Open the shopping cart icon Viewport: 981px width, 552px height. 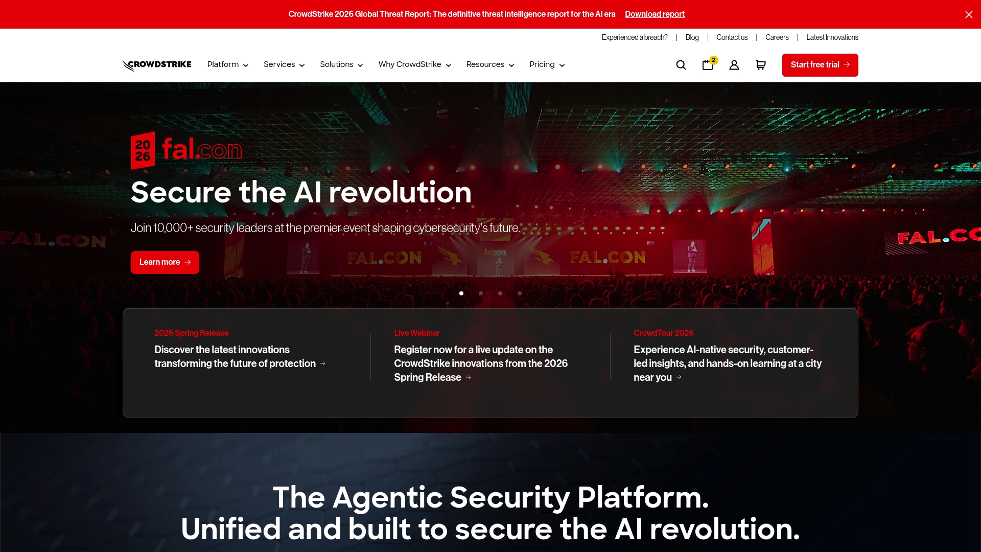[x=761, y=65]
